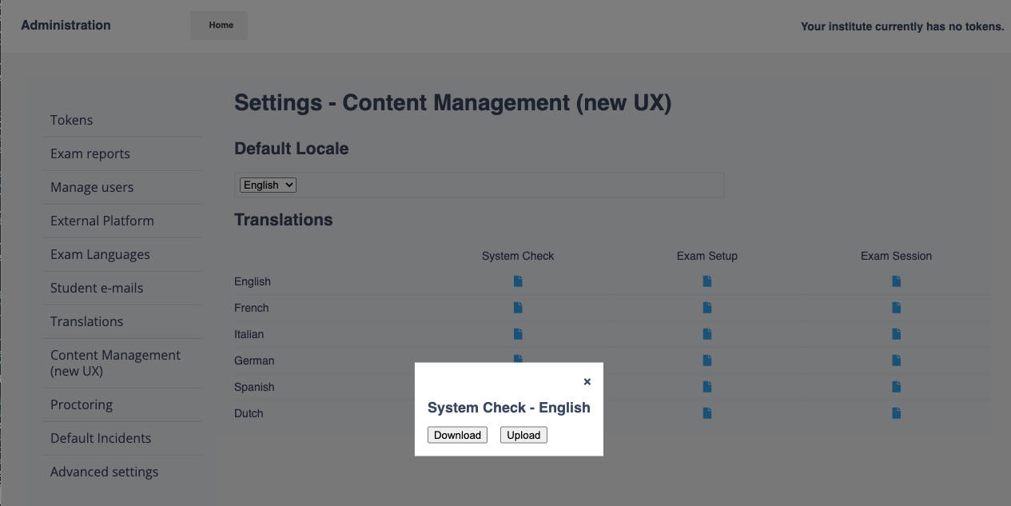Open Advanced settings in the sidebar
Image resolution: width=1011 pixels, height=506 pixels.
[x=104, y=472]
